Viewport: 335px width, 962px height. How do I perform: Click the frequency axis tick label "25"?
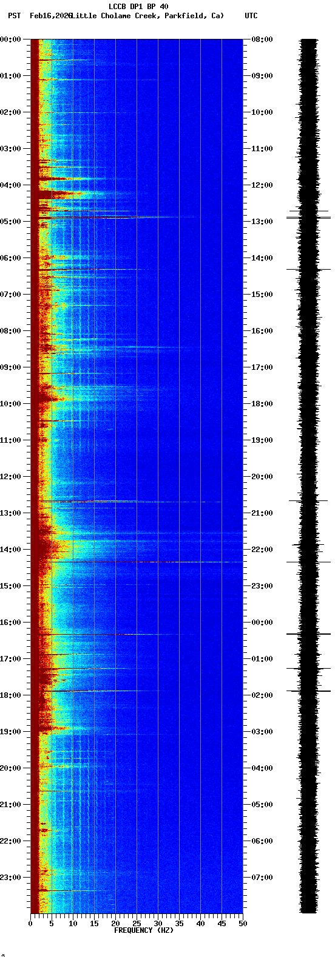pyautogui.click(x=137, y=924)
